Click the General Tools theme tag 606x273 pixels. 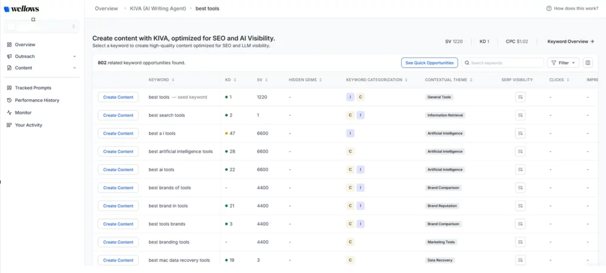pos(439,97)
